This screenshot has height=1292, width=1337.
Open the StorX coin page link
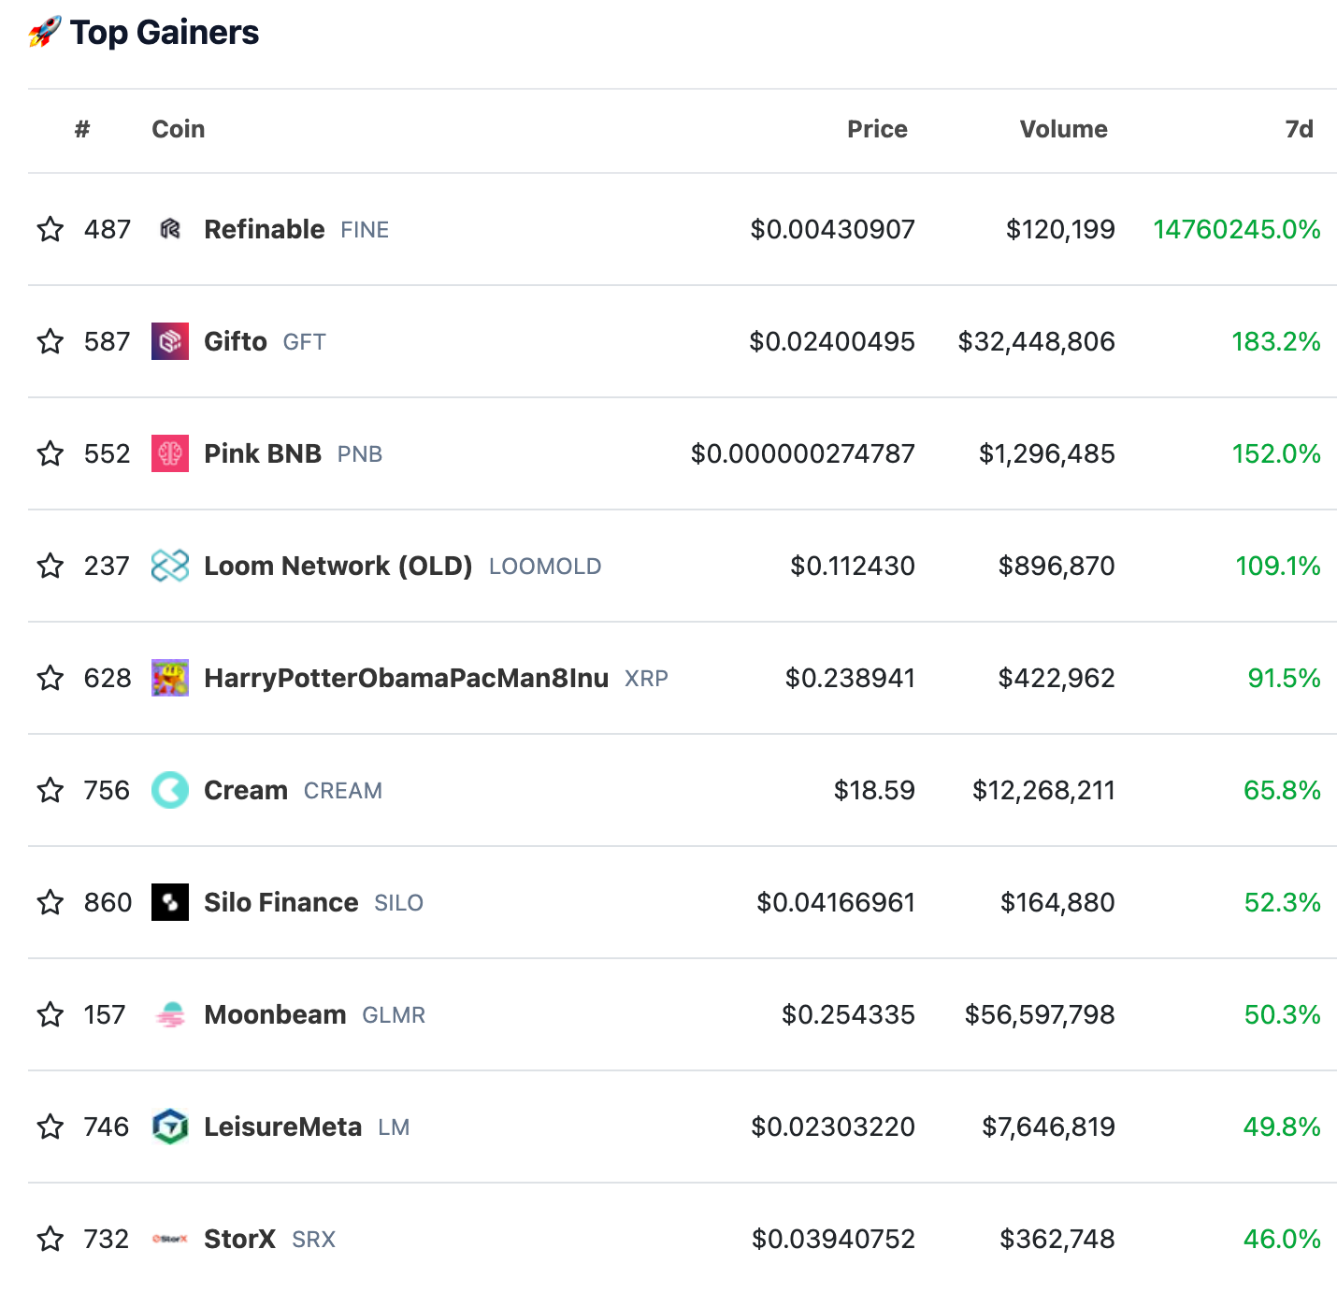[x=239, y=1239]
